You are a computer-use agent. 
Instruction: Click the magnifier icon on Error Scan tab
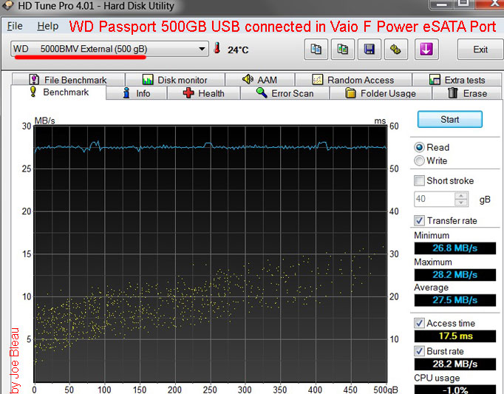click(x=262, y=92)
